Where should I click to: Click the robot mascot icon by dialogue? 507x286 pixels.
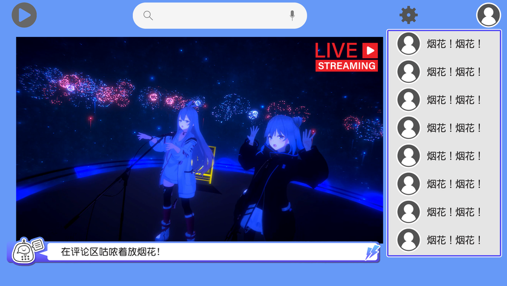click(24, 252)
